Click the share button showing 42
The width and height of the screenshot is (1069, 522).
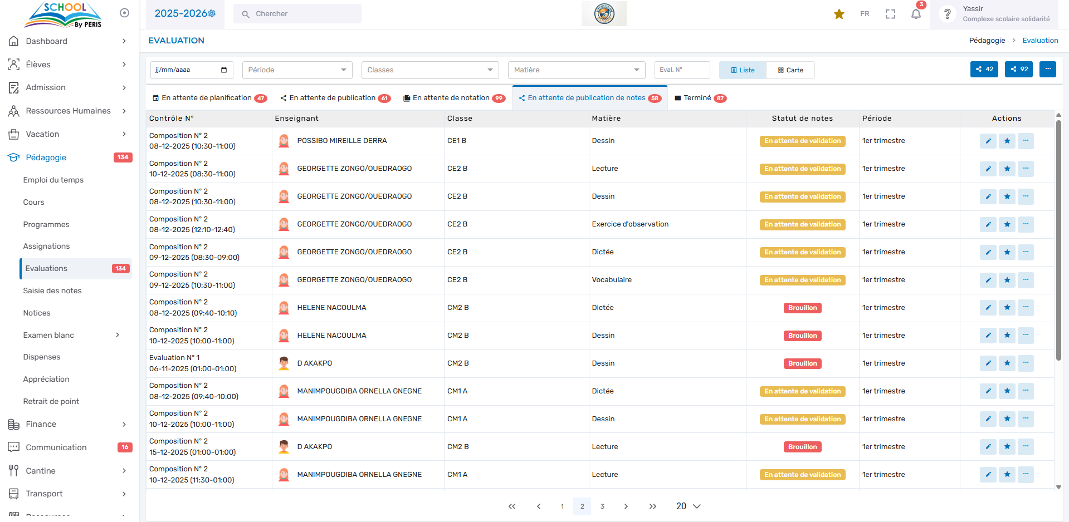click(984, 70)
